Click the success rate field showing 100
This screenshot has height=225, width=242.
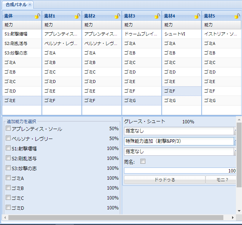tap(180, 171)
